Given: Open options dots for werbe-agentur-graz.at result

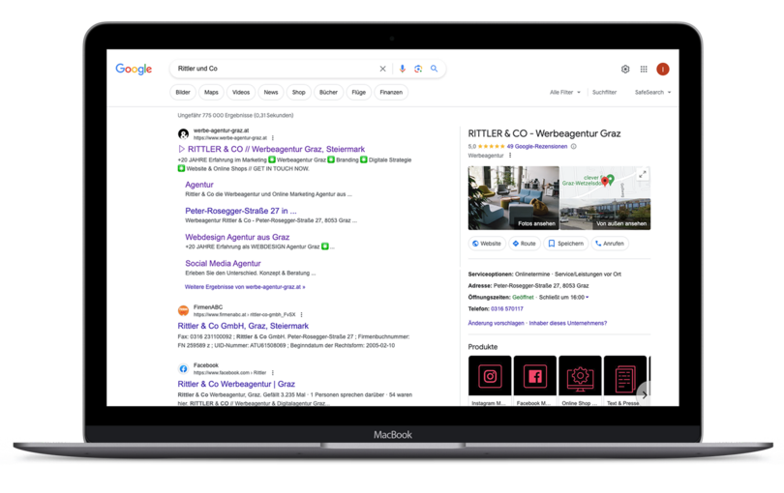Looking at the screenshot, I should coord(273,138).
